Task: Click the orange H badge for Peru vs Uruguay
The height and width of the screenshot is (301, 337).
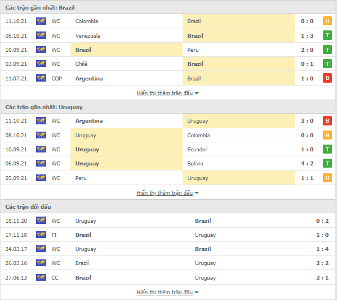Action: [327, 178]
